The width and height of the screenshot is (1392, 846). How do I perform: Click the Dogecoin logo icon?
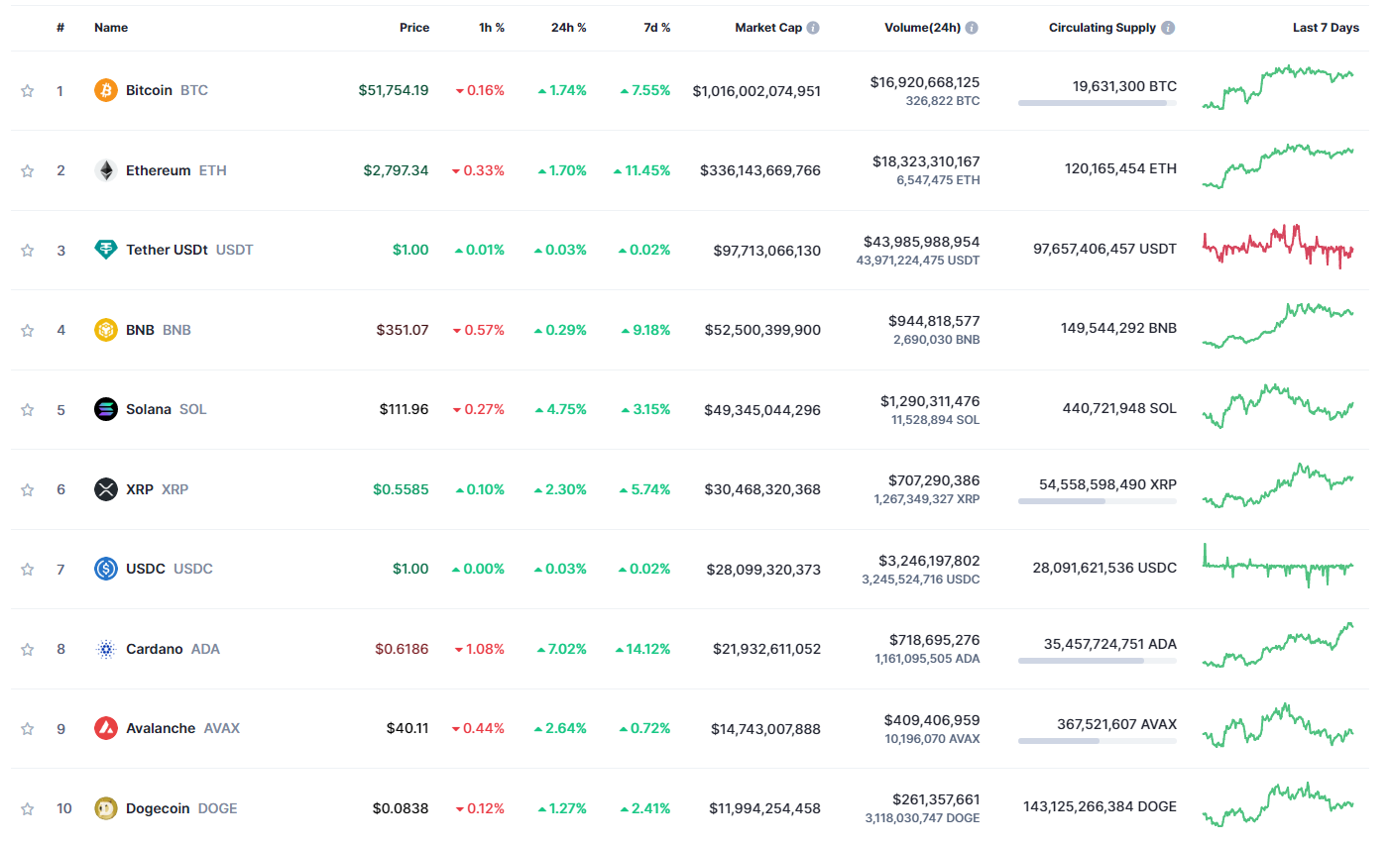(105, 808)
